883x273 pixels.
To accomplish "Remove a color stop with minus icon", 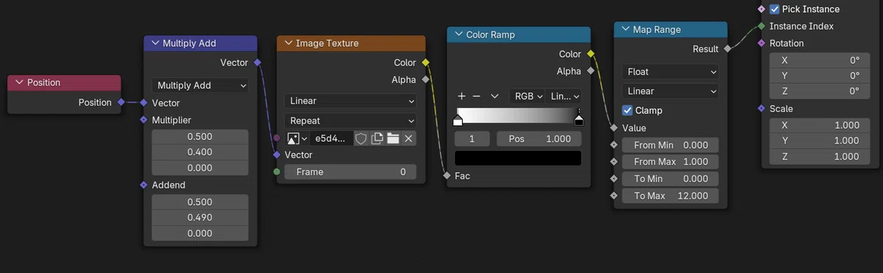I will pyautogui.click(x=476, y=96).
